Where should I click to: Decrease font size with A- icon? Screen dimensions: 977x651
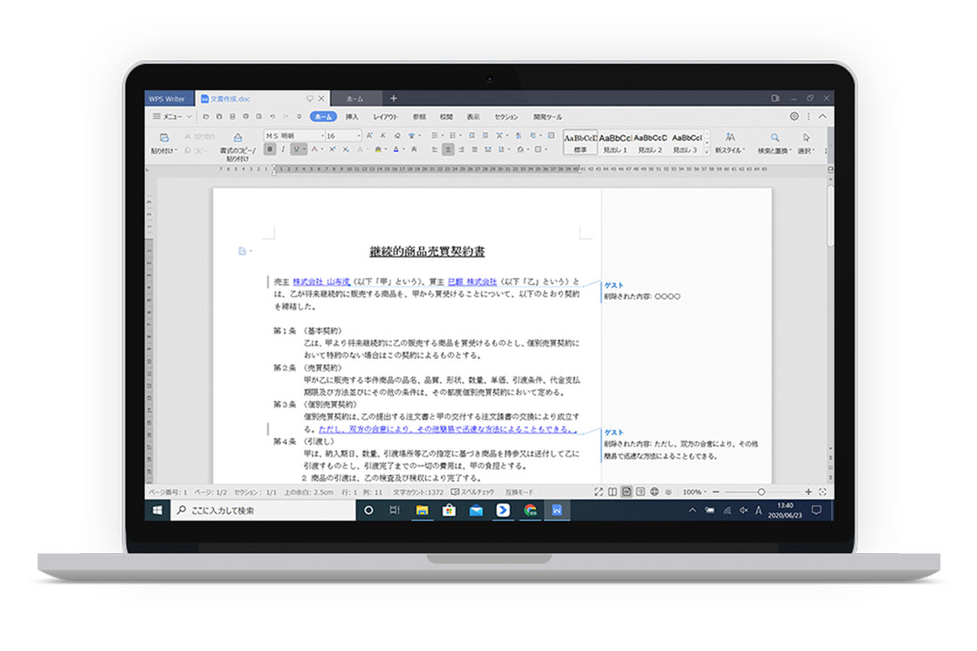[x=383, y=136]
